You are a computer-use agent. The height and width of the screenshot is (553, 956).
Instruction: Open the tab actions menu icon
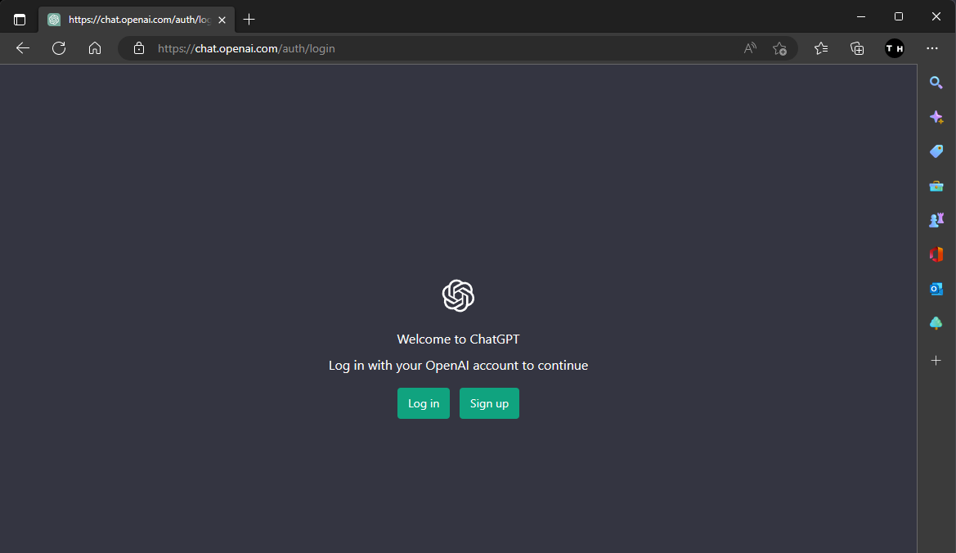point(20,20)
